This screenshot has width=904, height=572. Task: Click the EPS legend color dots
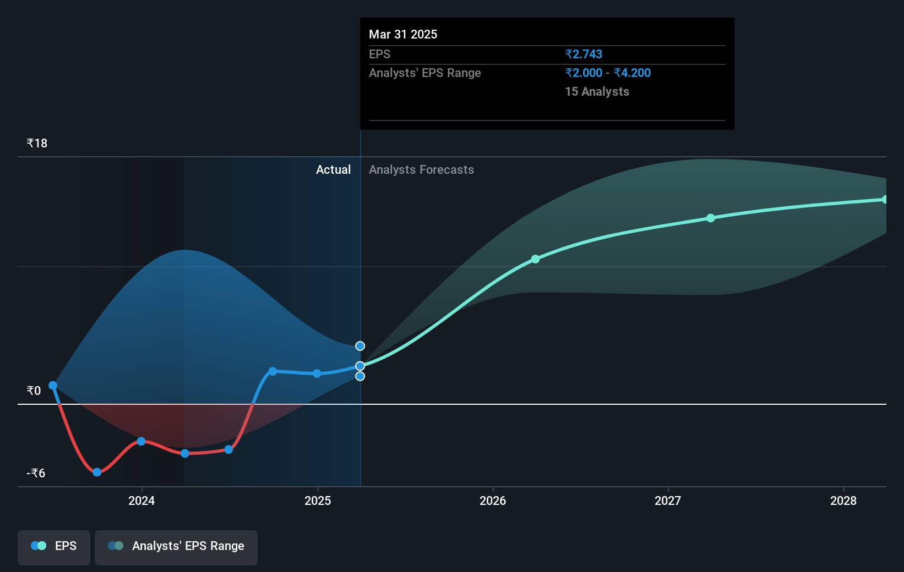pos(39,546)
